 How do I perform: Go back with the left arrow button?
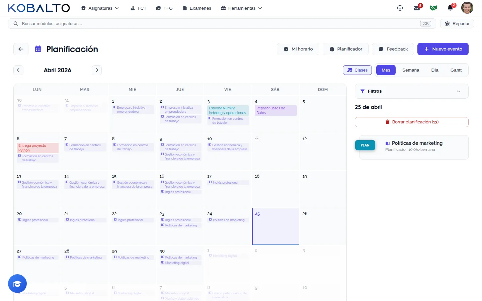click(x=21, y=49)
